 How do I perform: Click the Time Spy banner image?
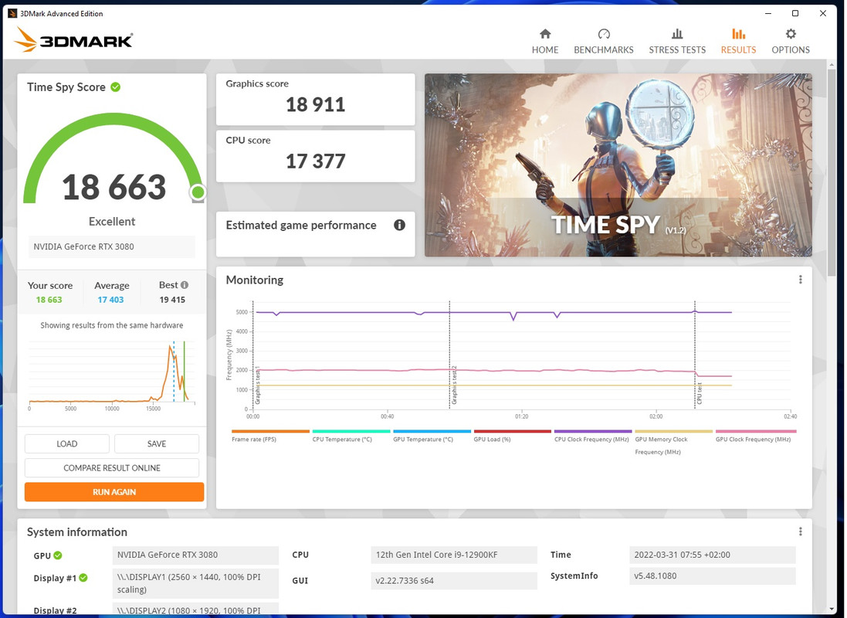[x=618, y=165]
